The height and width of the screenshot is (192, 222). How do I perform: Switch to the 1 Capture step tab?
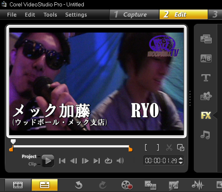(x=134, y=15)
